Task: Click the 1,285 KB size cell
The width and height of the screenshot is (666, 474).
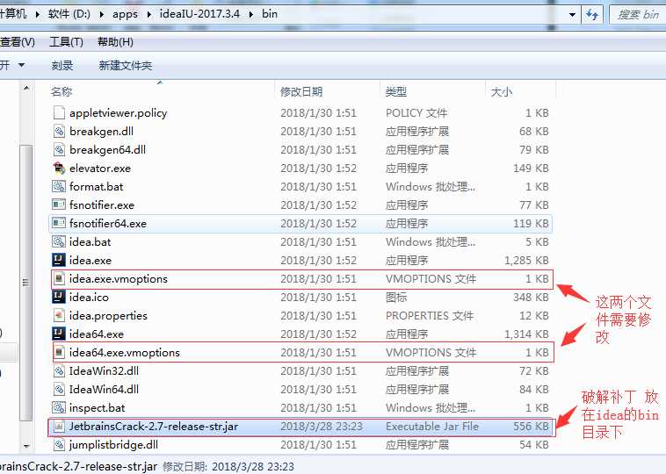Action: [x=526, y=260]
